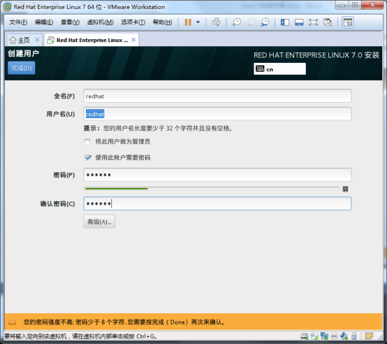
Task: Toggle the library sidebar view
Action: [x=285, y=22]
